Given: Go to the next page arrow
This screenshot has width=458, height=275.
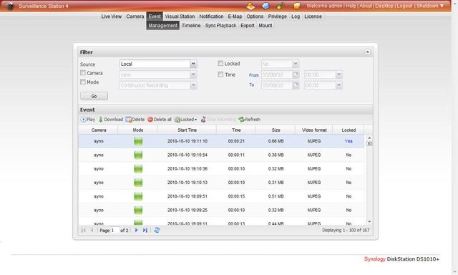Looking at the screenshot, I should pyautogui.click(x=136, y=231).
